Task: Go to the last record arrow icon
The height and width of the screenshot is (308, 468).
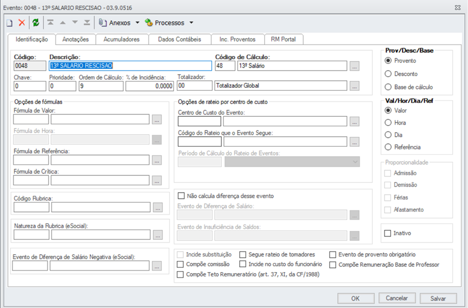Action: click(x=87, y=22)
